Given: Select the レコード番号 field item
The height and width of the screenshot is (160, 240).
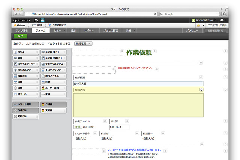Looking at the screenshot, I should coord(26,104).
